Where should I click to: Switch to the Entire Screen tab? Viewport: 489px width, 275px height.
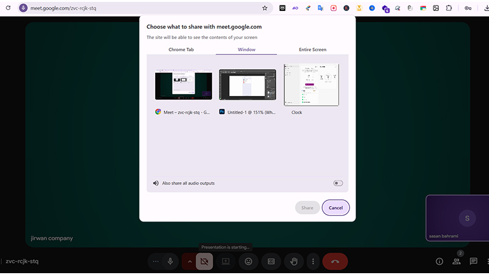(312, 50)
